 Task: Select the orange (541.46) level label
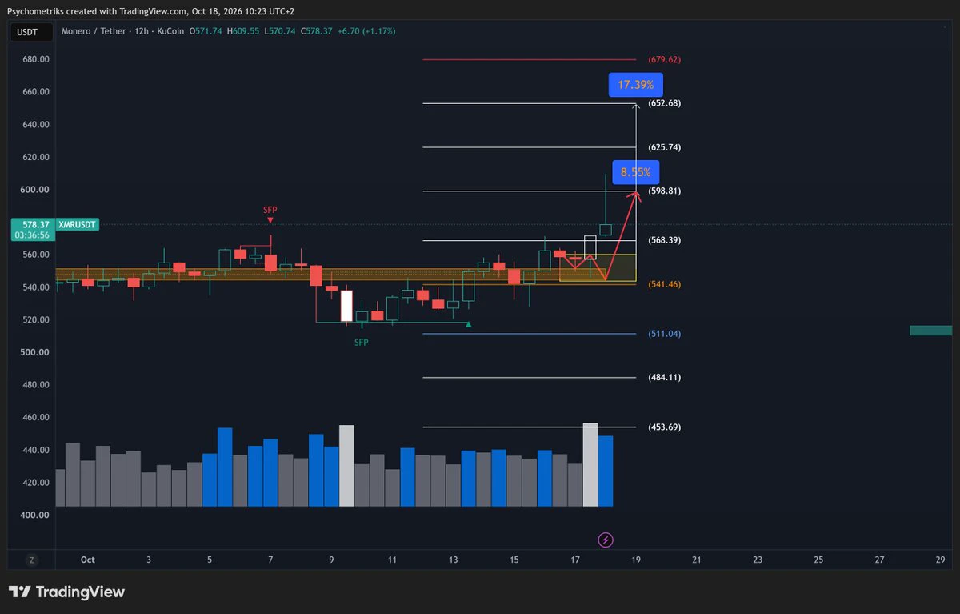(x=664, y=284)
